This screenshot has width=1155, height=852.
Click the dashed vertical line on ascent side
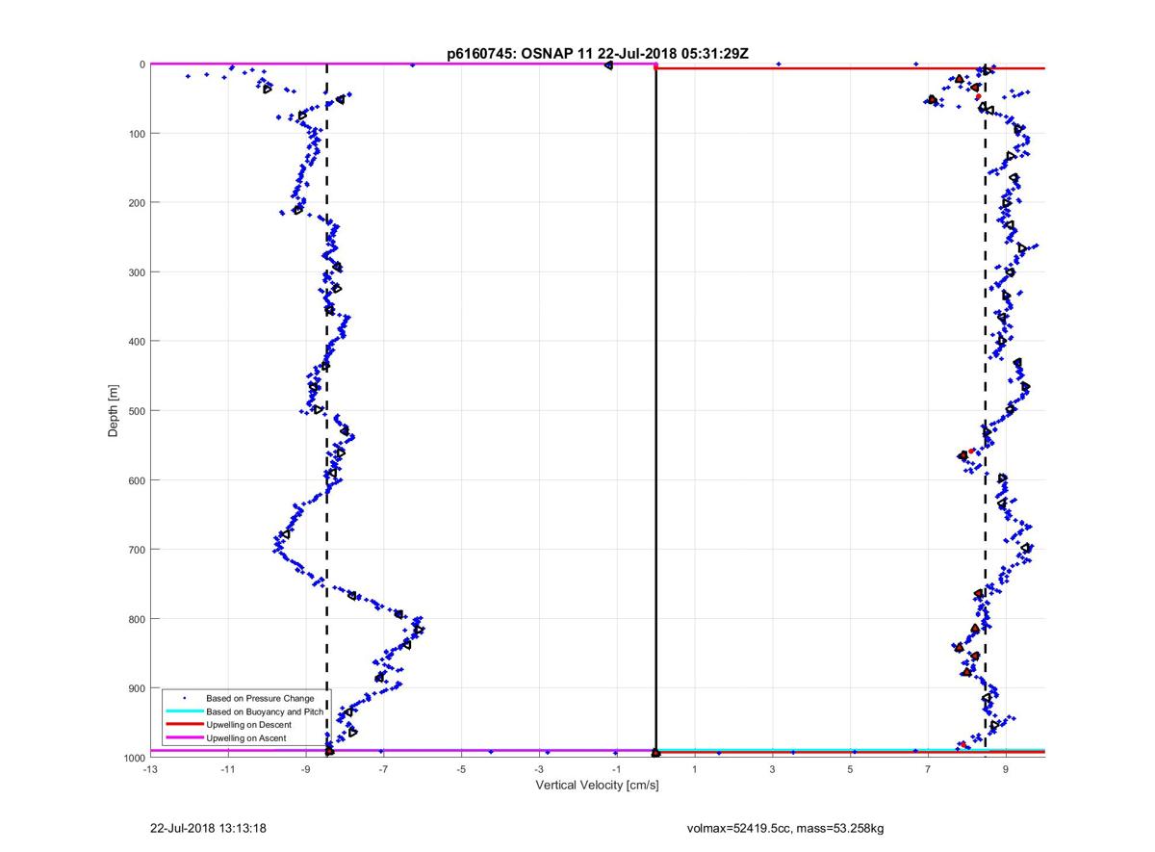coord(326,410)
